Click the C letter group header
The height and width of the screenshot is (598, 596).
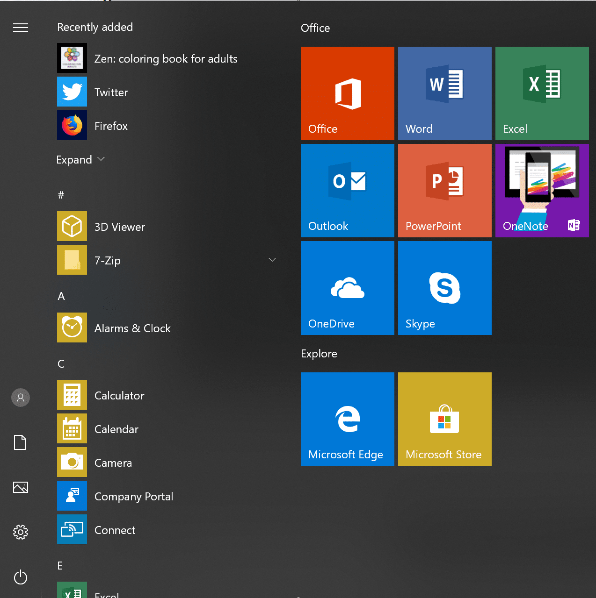pyautogui.click(x=61, y=364)
